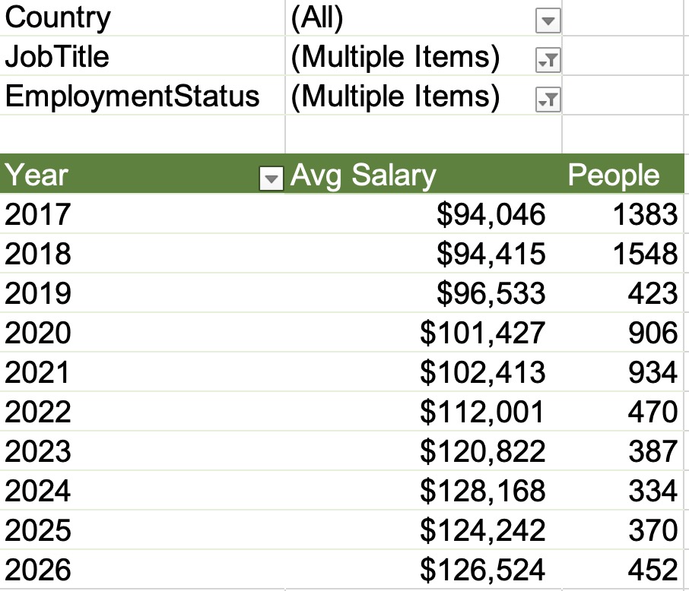Image resolution: width=689 pixels, height=591 pixels.
Task: Select the $94,415 salary cell
Action: (x=491, y=254)
